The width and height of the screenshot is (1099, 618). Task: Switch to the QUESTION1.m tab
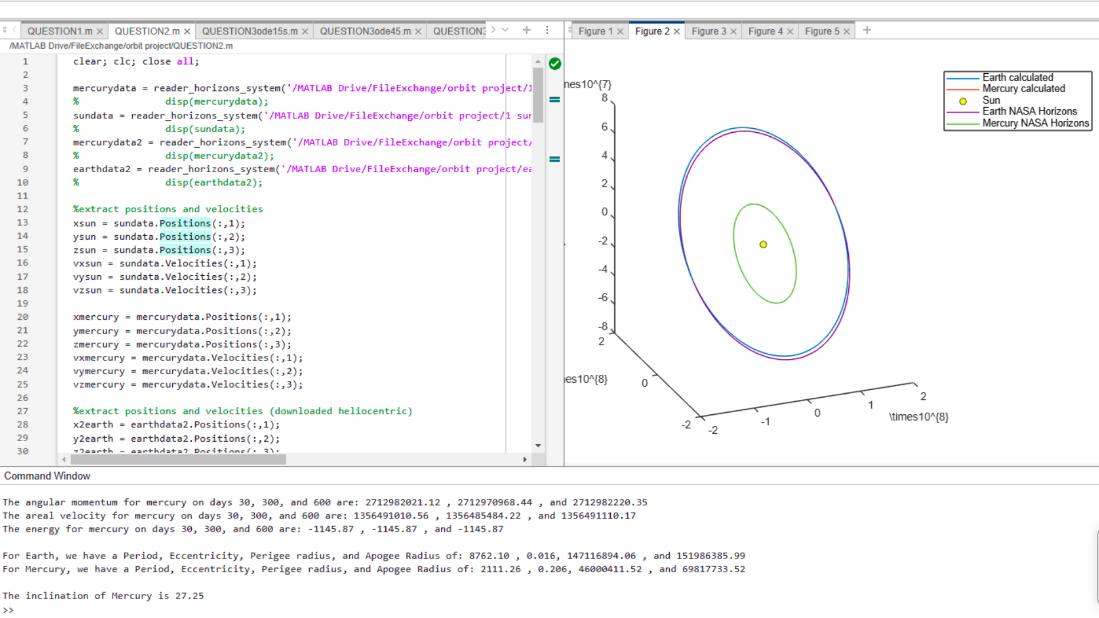[x=60, y=31]
